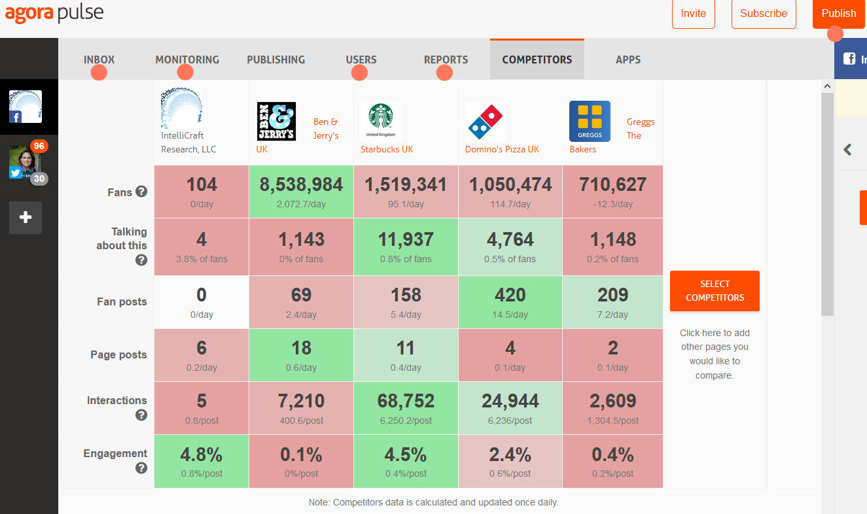Click the 96 notification badge
Viewport: 867px width, 514px height.
pyautogui.click(x=39, y=146)
